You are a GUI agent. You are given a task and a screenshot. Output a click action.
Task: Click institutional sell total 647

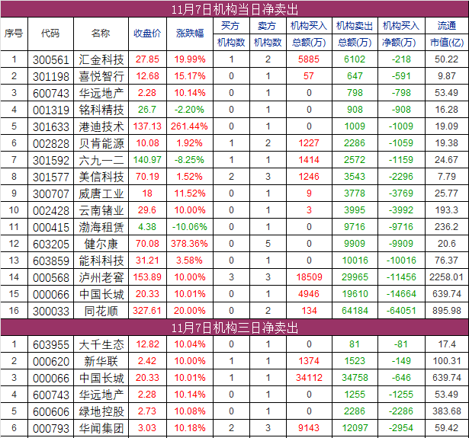click(355, 76)
